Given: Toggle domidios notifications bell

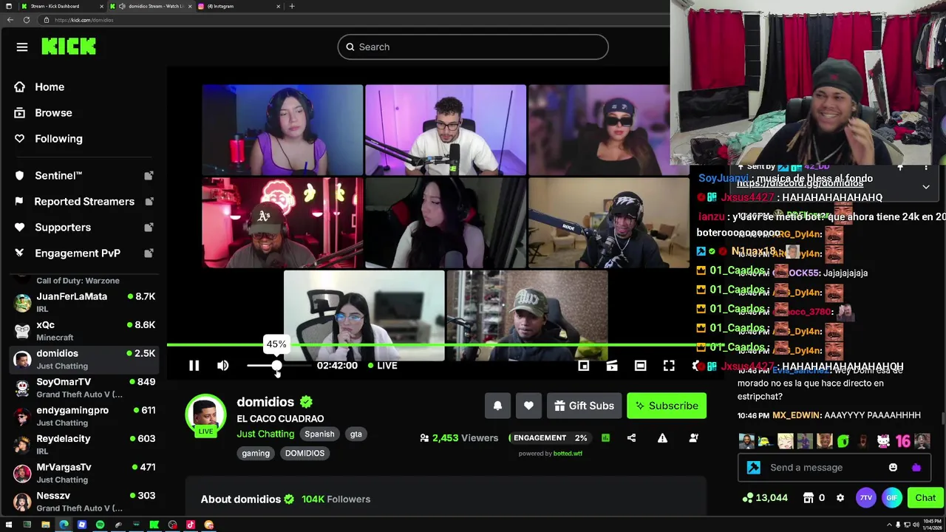Looking at the screenshot, I should (x=497, y=406).
